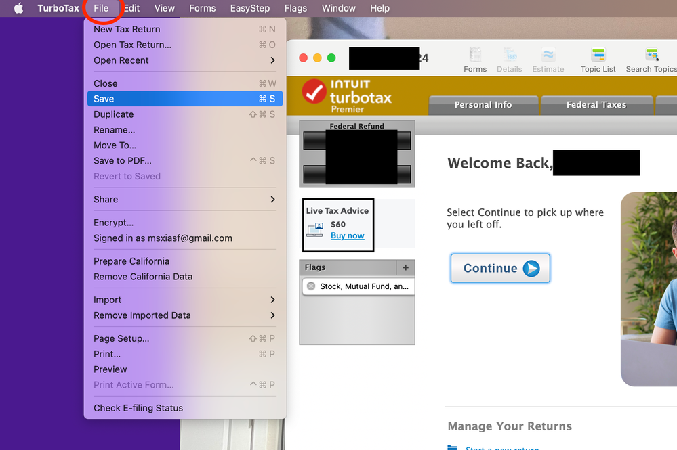Click the Estimate toolbar icon
Viewport: 677px width, 450px height.
548,60
